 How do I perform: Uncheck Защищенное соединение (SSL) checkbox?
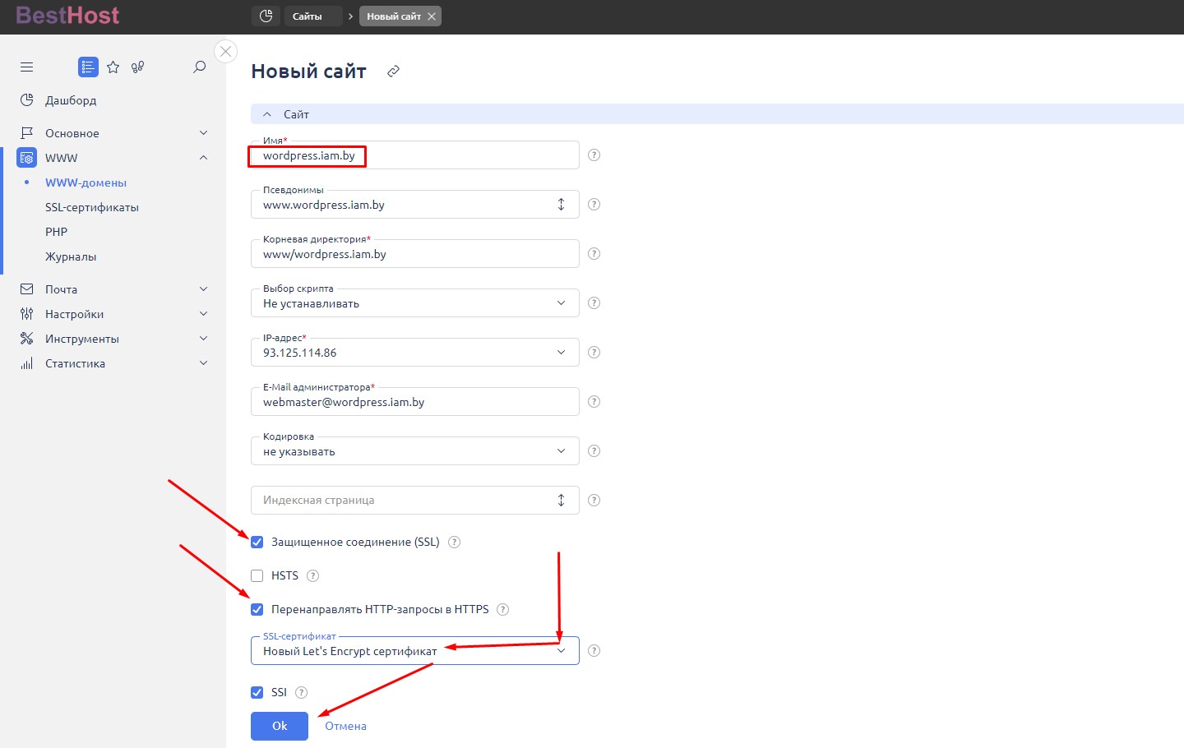257,543
